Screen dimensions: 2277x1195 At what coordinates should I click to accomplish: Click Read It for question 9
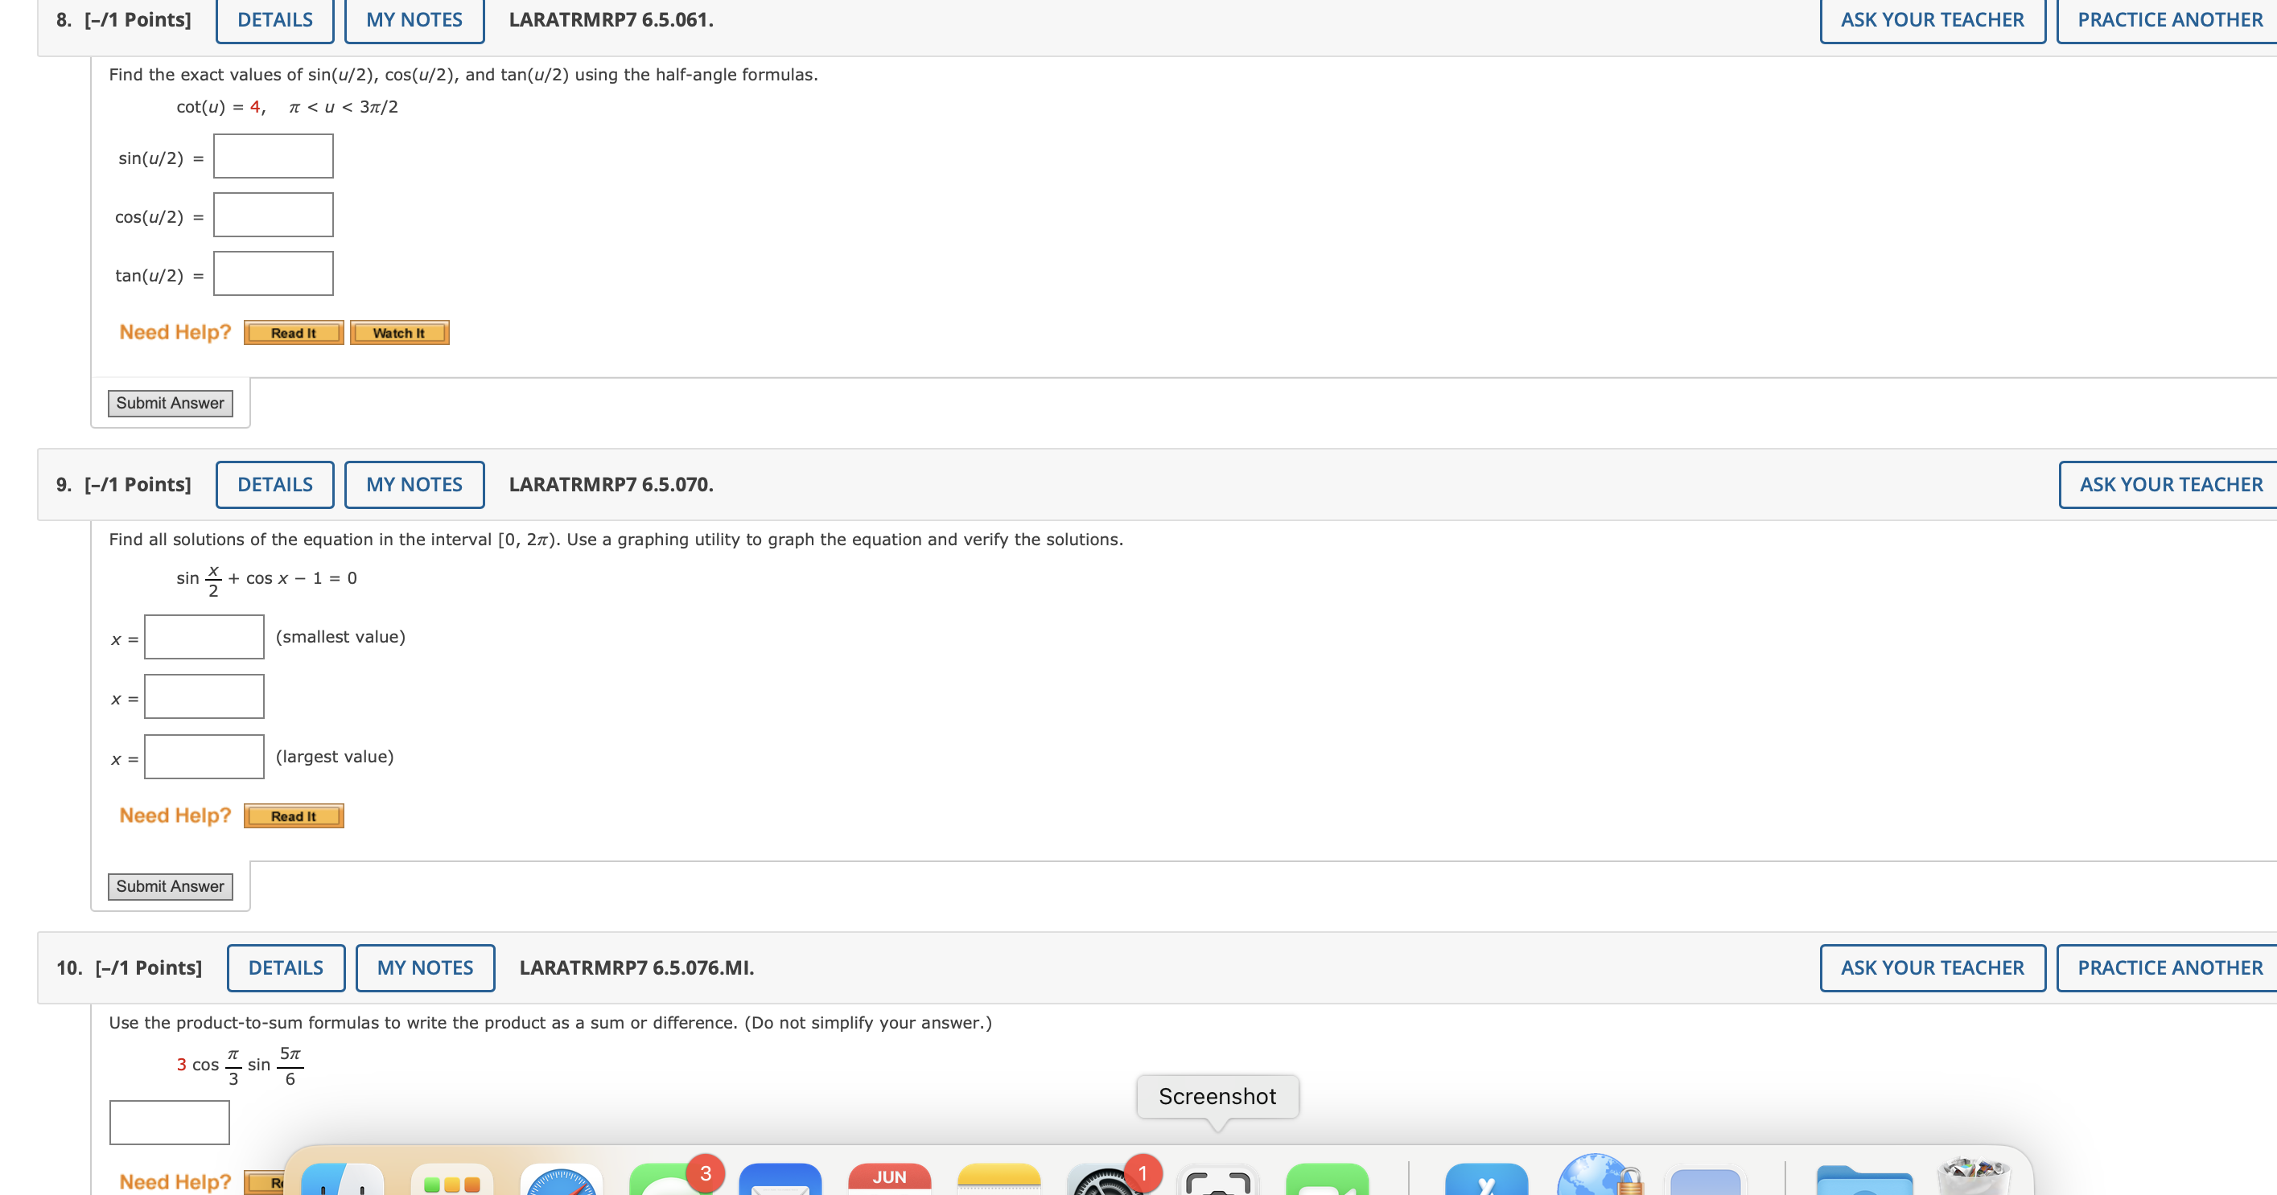(x=294, y=816)
